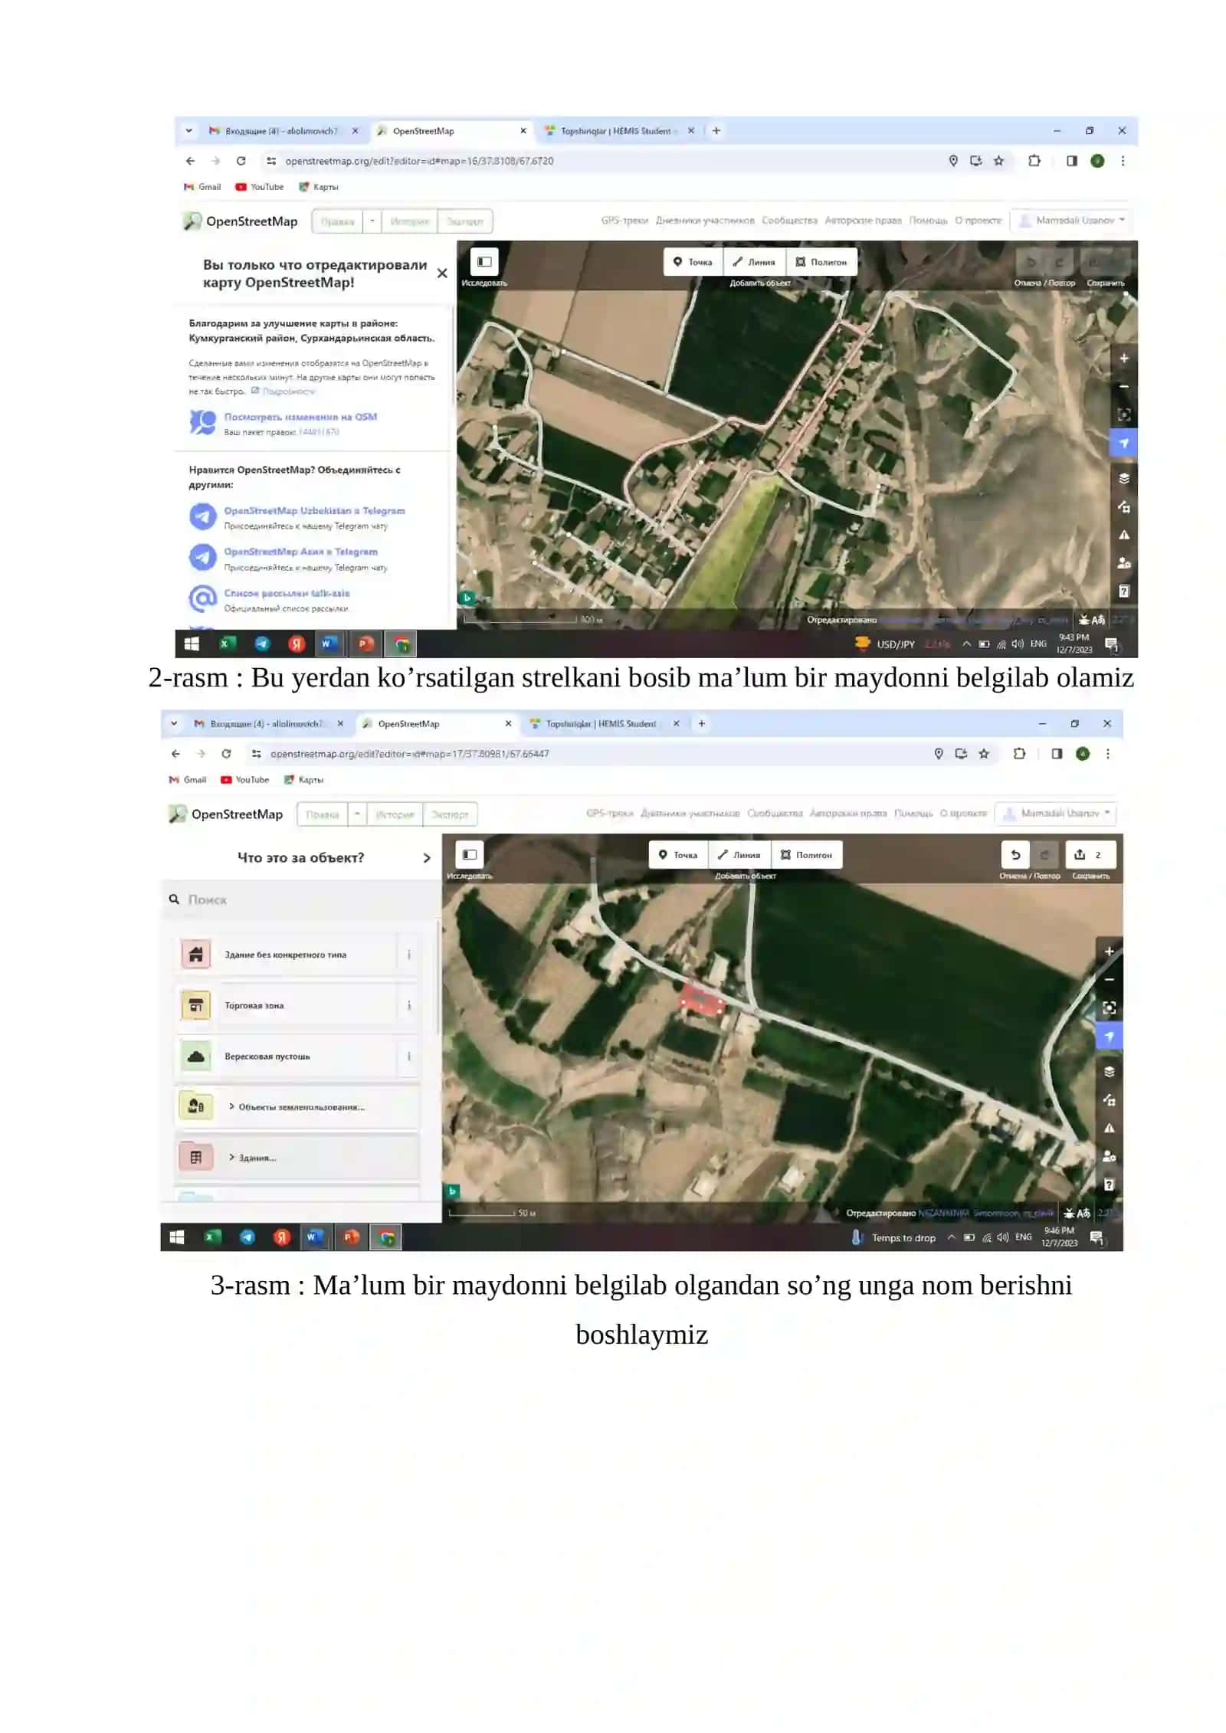Open 'Посмотреть изменения на OSM' link
The width and height of the screenshot is (1226, 1733).
300,417
